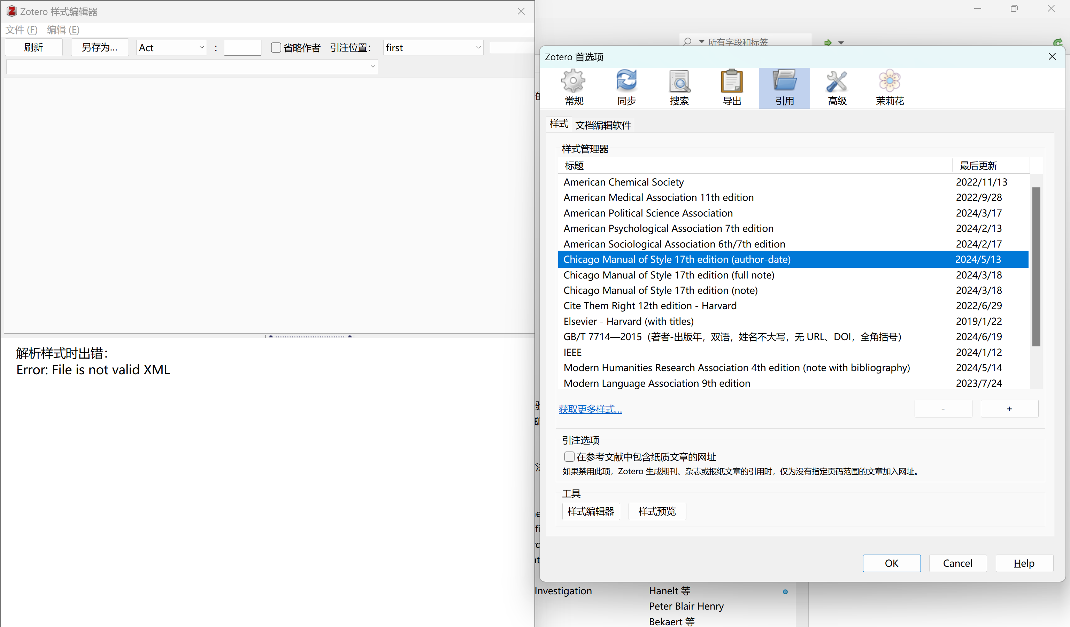Screen dimensions: 1070x627
Task: Click the green arrow locate icon
Action: (827, 42)
